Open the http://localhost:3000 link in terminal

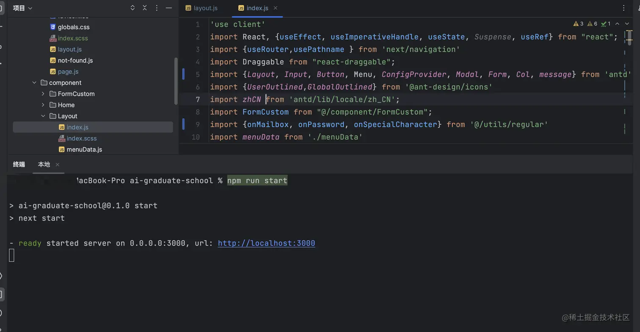[266, 243]
